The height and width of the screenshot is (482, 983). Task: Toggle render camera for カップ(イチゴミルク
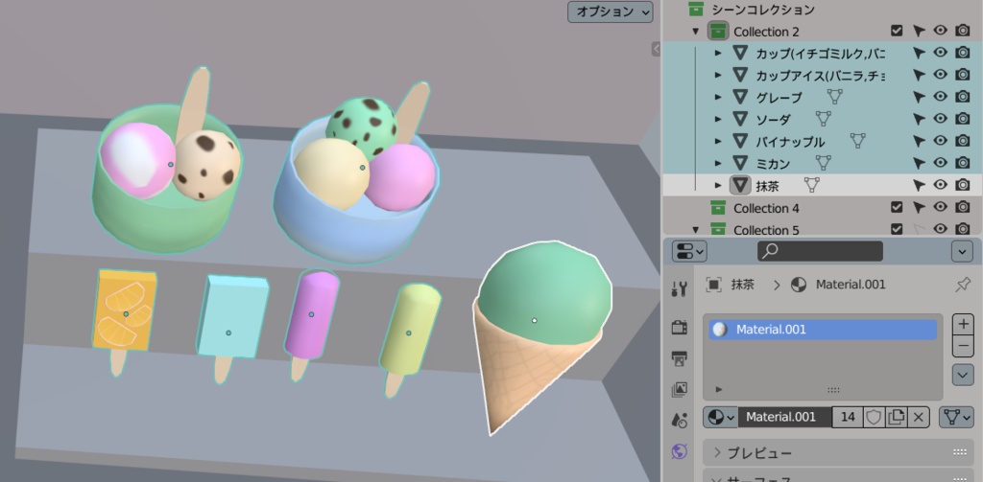click(x=962, y=53)
